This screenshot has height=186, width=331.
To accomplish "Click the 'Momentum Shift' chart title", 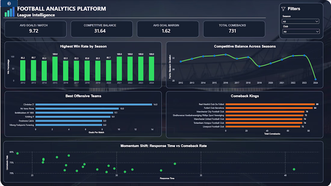I will 163,146.
